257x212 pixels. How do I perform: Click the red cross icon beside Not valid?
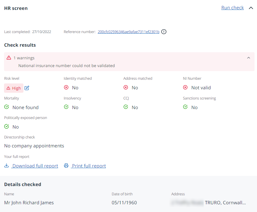coord(185,87)
